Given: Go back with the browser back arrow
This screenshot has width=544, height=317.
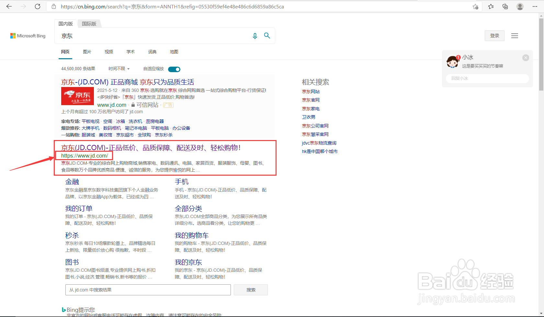Looking at the screenshot, I should [9, 6].
